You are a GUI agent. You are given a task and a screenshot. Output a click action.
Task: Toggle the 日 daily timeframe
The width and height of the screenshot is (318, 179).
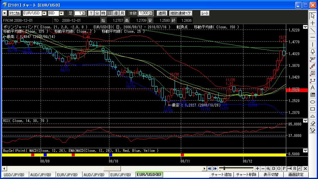coord(109,13)
